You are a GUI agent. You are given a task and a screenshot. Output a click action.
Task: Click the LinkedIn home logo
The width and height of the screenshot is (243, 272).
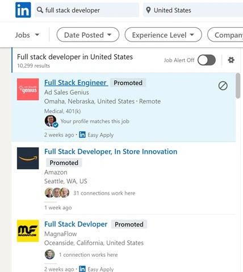23,10
